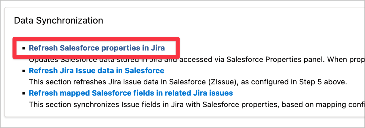Open Refresh mapped Salesforce fields in related Jira issues
This screenshot has height=128, width=365.
[131, 93]
